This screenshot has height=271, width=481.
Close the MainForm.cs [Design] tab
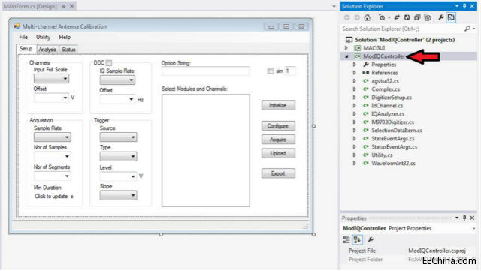point(72,6)
